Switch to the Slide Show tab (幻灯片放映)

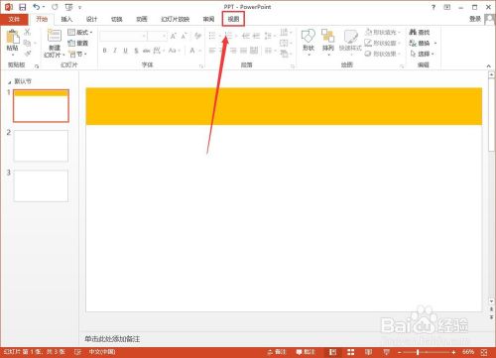176,19
